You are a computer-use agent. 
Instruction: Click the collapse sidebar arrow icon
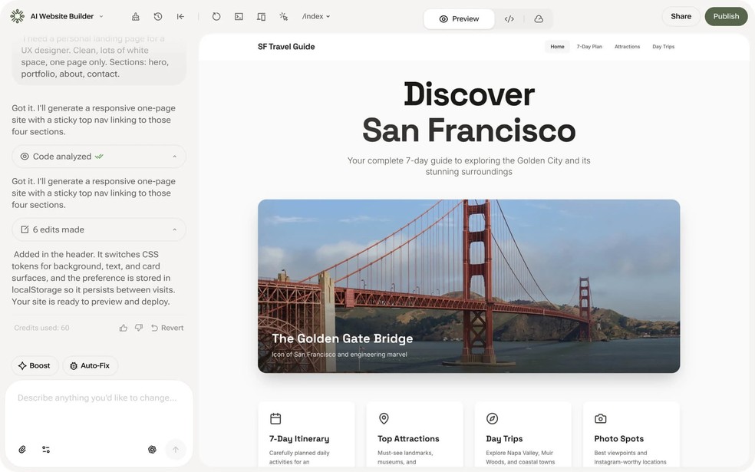[180, 17]
